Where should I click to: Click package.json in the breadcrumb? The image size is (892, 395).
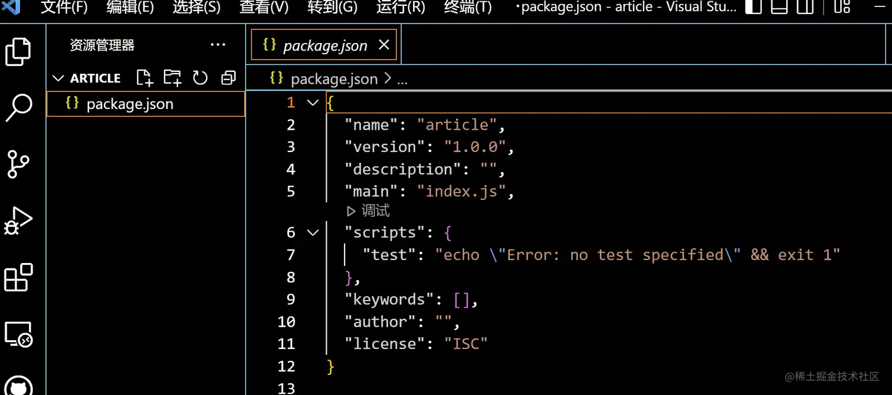coord(334,79)
